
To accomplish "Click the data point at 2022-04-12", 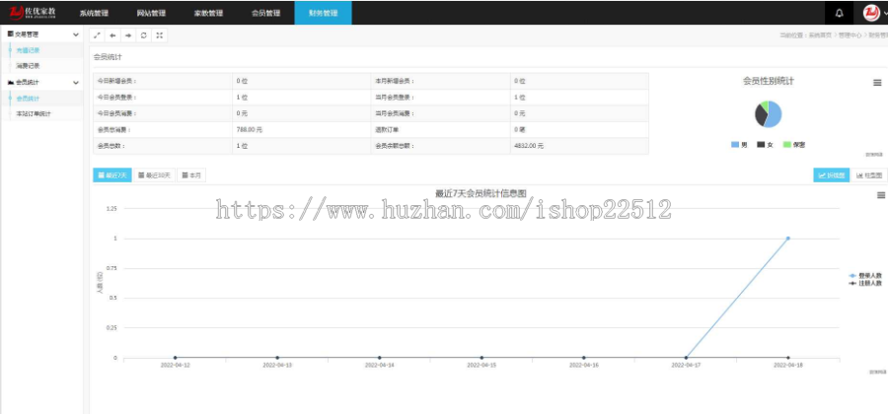I will point(175,358).
